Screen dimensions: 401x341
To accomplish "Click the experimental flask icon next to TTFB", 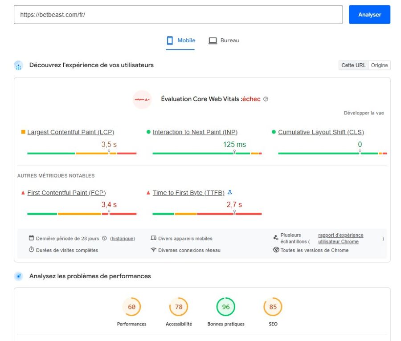I will point(229,192).
